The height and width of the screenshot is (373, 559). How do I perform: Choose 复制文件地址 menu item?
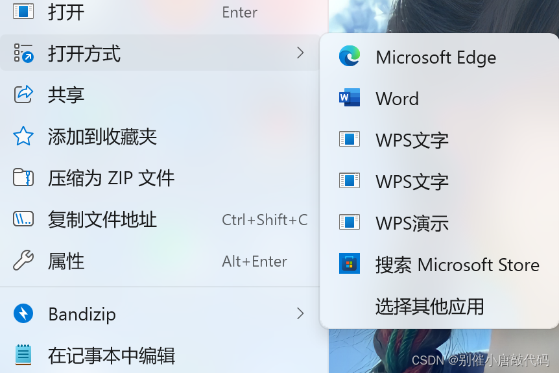(160, 219)
